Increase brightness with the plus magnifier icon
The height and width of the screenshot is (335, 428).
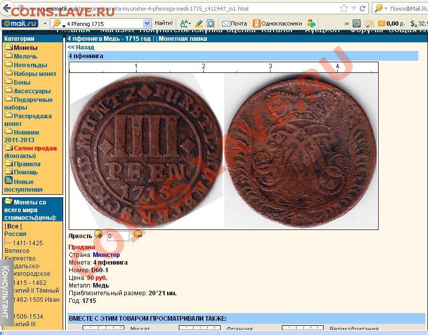click(x=98, y=235)
